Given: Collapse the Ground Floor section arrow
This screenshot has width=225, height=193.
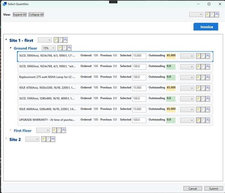Looking at the screenshot, I should 11,48.
